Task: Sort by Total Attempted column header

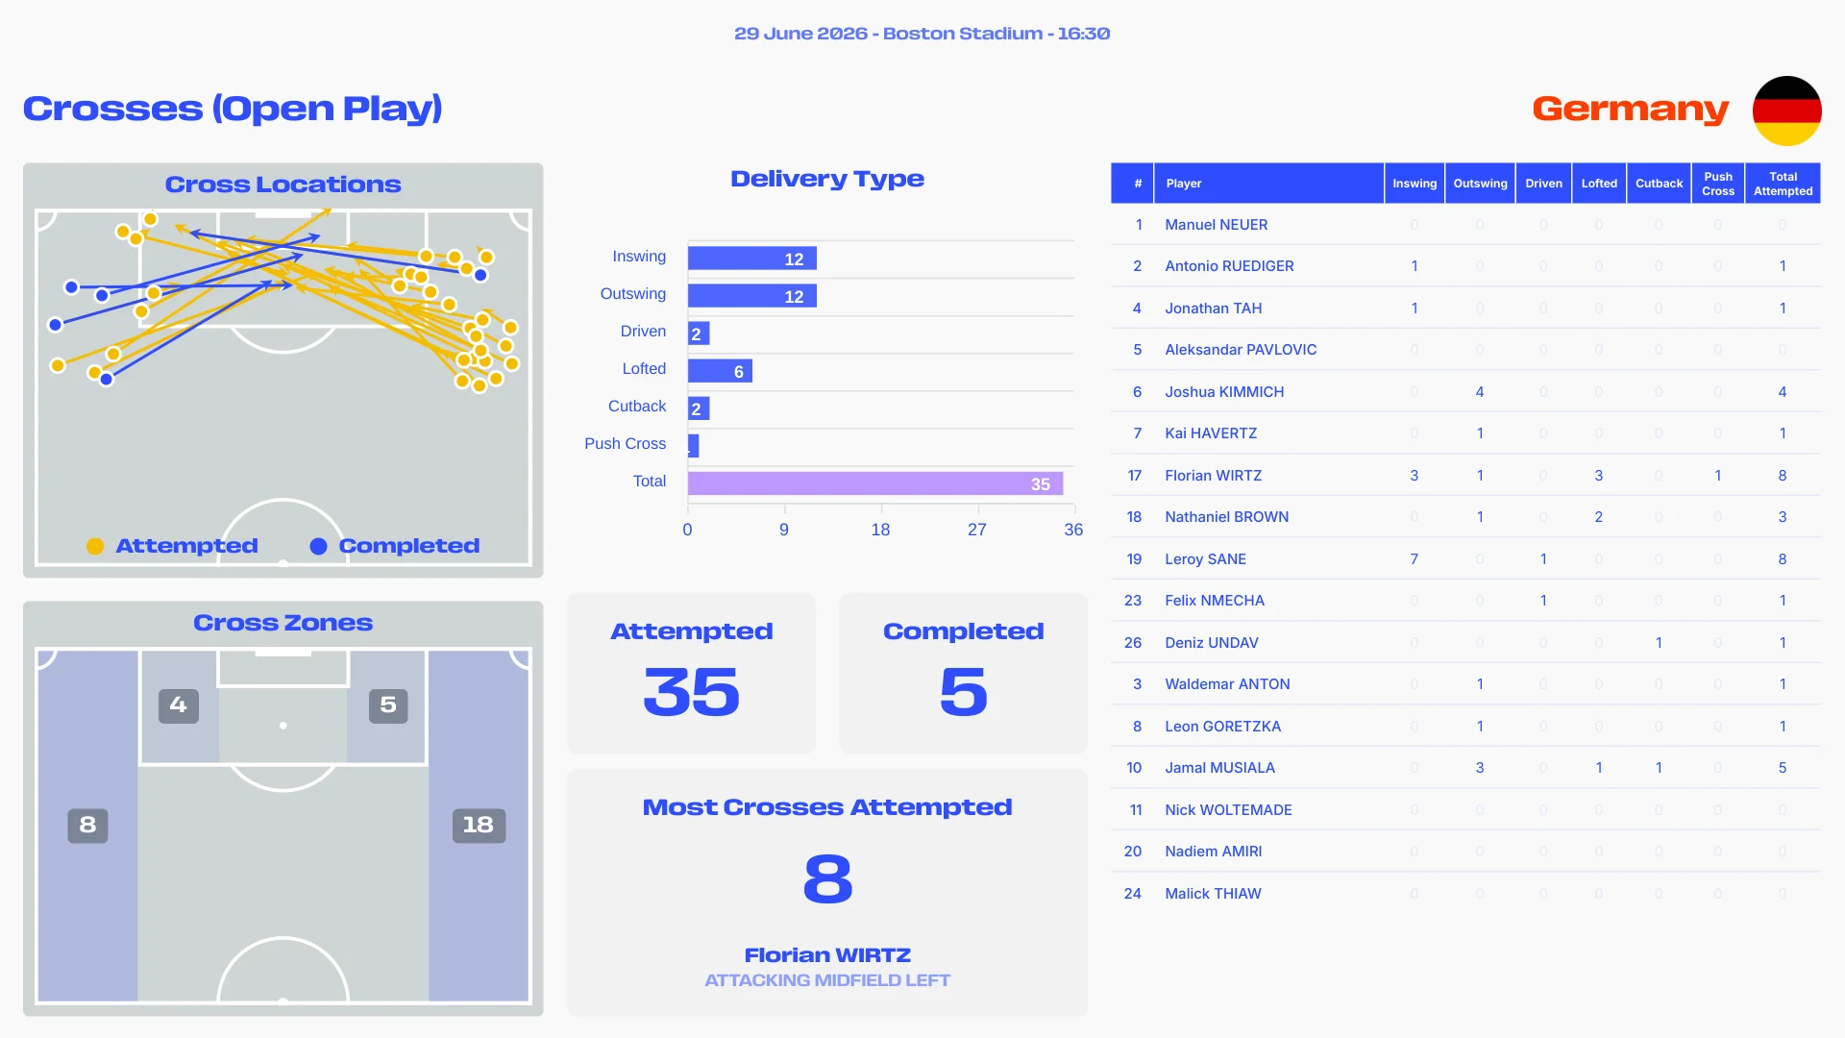Action: pos(1783,184)
